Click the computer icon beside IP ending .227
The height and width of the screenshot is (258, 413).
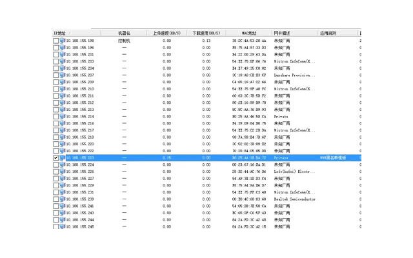pyautogui.click(x=63, y=178)
